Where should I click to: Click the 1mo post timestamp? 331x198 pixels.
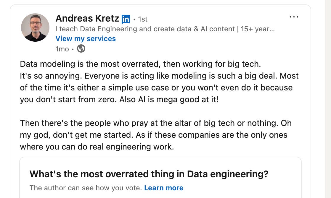pyautogui.click(x=62, y=49)
